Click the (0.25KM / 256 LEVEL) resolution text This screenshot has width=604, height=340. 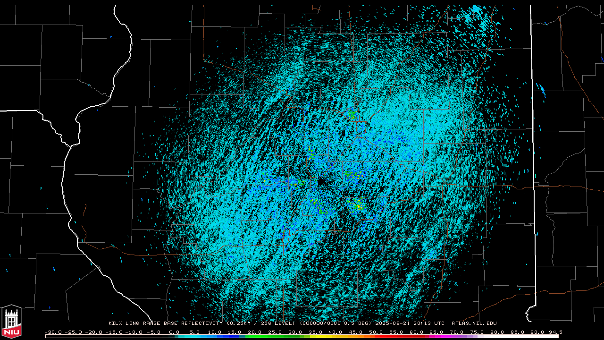261,323
